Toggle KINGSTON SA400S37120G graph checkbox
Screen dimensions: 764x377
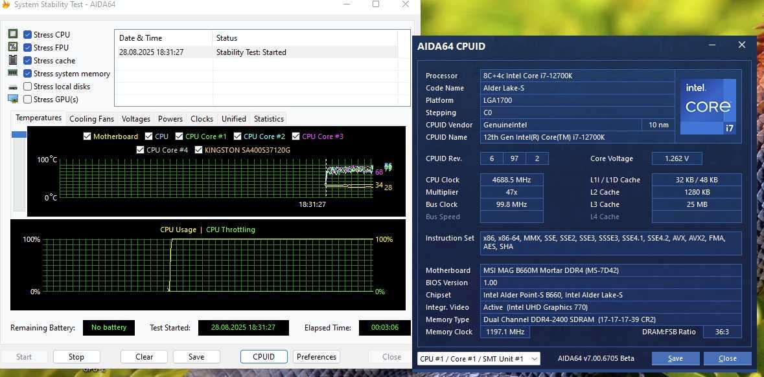(x=198, y=150)
